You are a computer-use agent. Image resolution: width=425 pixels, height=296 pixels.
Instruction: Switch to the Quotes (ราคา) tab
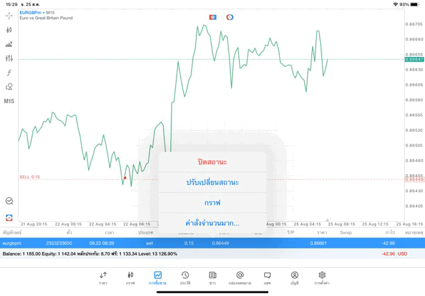pos(103,277)
